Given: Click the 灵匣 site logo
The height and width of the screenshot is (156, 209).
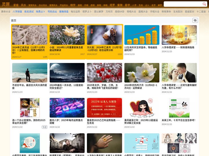Looking at the screenshot, I should click(6, 4).
